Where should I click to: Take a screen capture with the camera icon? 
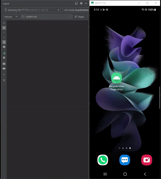4,64
